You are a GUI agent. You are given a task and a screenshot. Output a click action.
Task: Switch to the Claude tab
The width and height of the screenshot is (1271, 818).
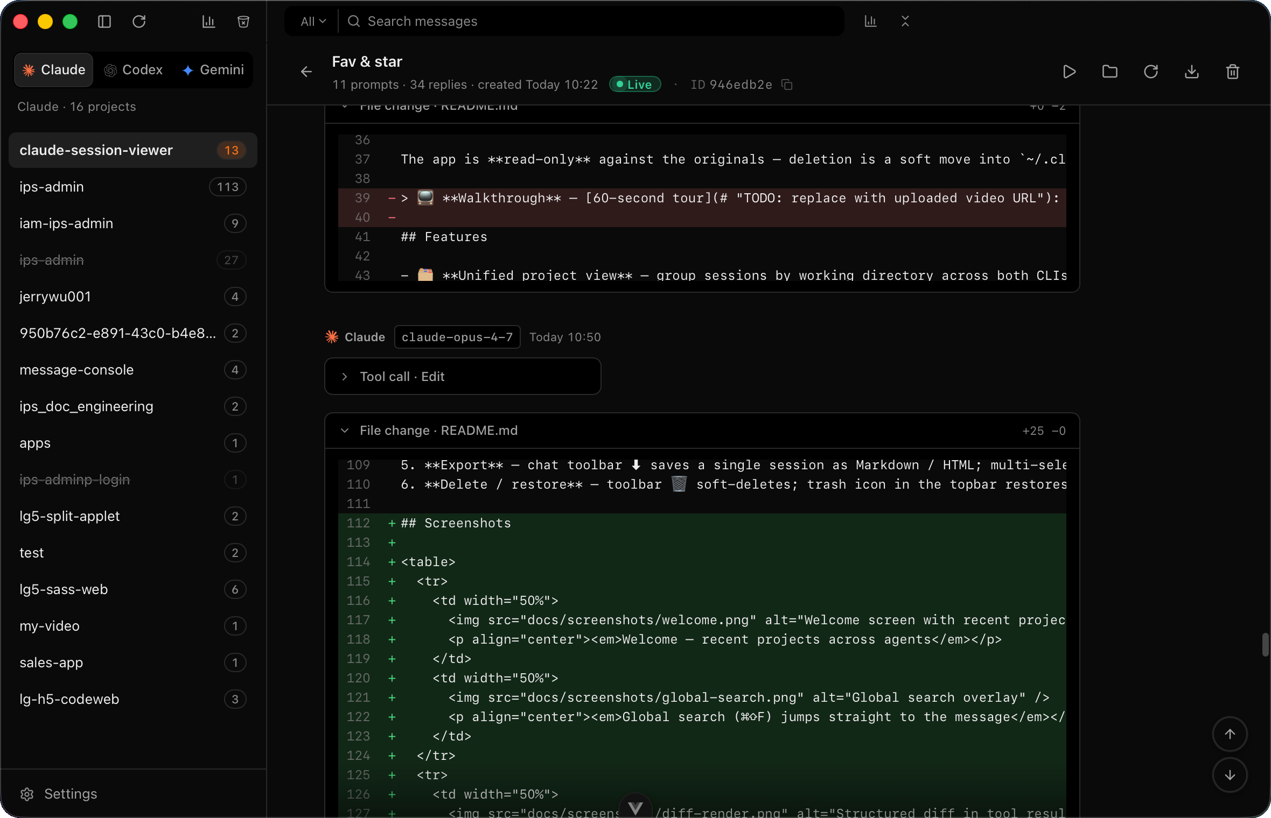coord(54,70)
